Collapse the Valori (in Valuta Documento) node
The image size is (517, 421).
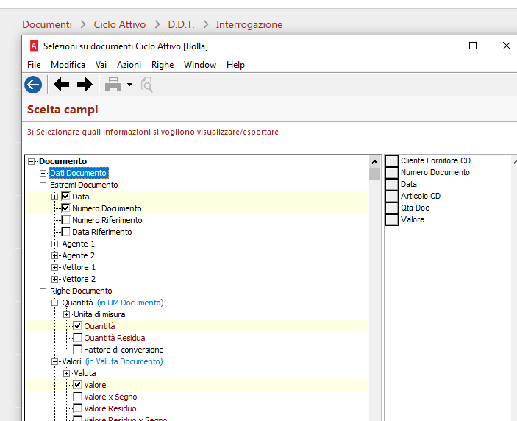pos(54,362)
